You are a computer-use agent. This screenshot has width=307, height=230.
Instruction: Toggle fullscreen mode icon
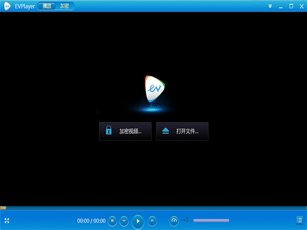tap(7, 221)
